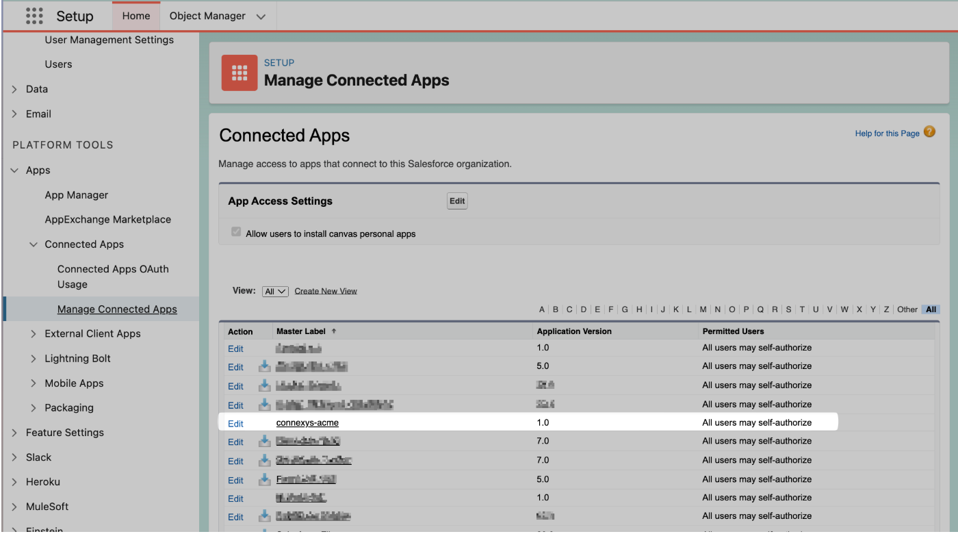
Task: Click the orange help question mark icon
Action: [929, 132]
